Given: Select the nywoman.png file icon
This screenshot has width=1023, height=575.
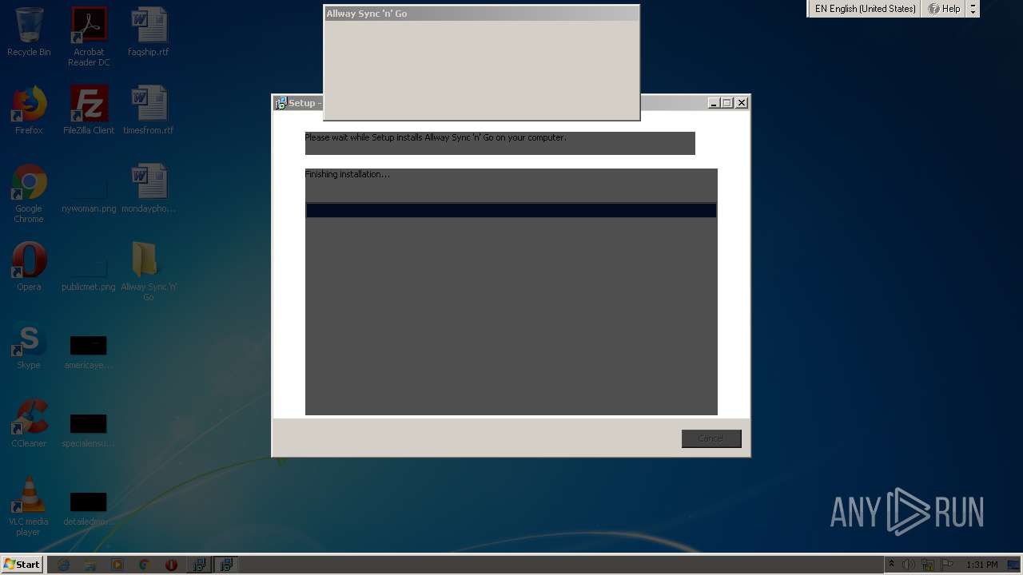Looking at the screenshot, I should pos(89,194).
